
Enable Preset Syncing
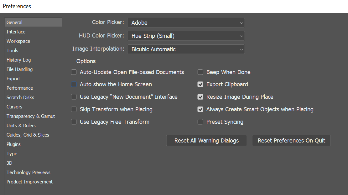pyautogui.click(x=200, y=122)
